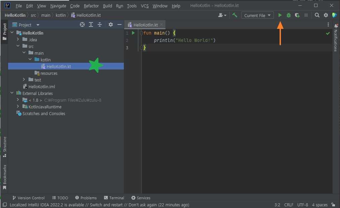This screenshot has height=208, width=340.
Task: Close the HelloKotlin.kt editor tab
Action: pos(161,24)
